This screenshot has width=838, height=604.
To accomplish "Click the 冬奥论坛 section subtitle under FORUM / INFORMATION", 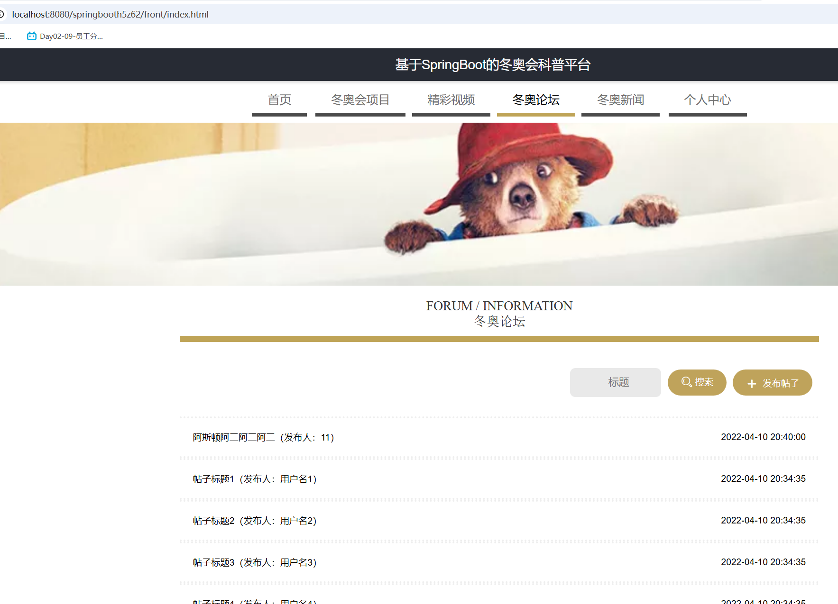I will pos(499,322).
